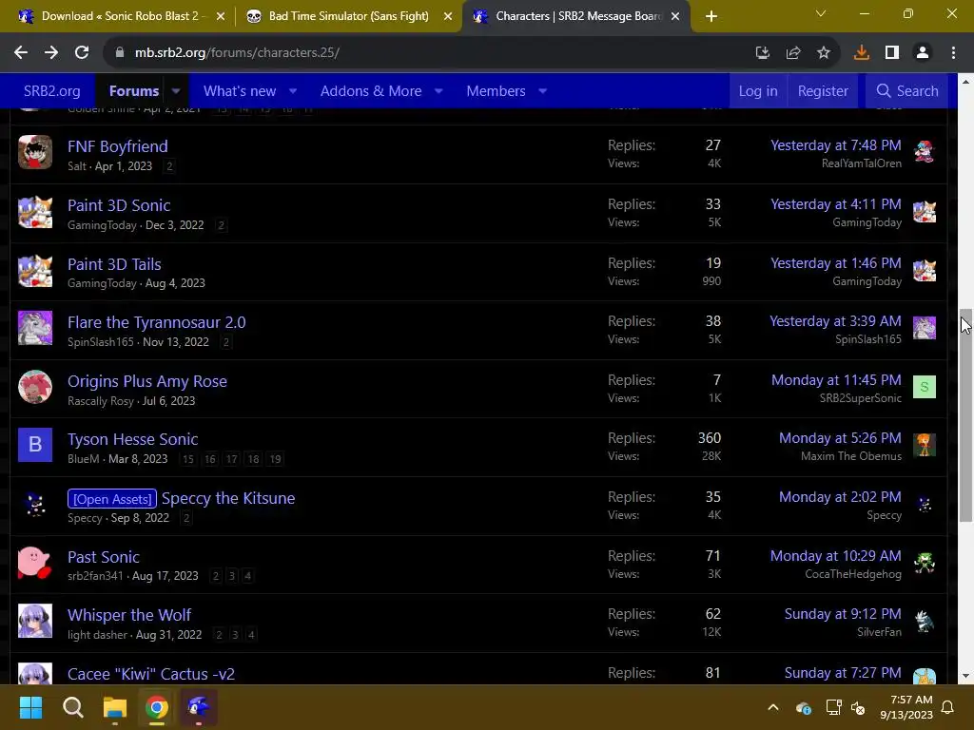This screenshot has height=730, width=974.
Task: Click the Log in button
Action: click(758, 91)
